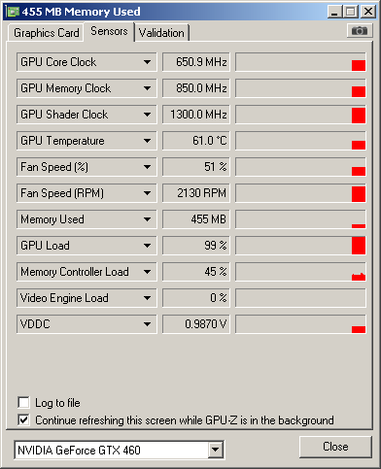
Task: Open the VDDC sensor dropdown arrow
Action: 147,324
